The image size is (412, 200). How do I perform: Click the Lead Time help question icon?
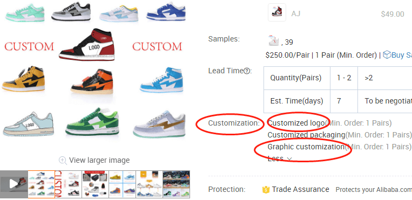tap(246, 71)
